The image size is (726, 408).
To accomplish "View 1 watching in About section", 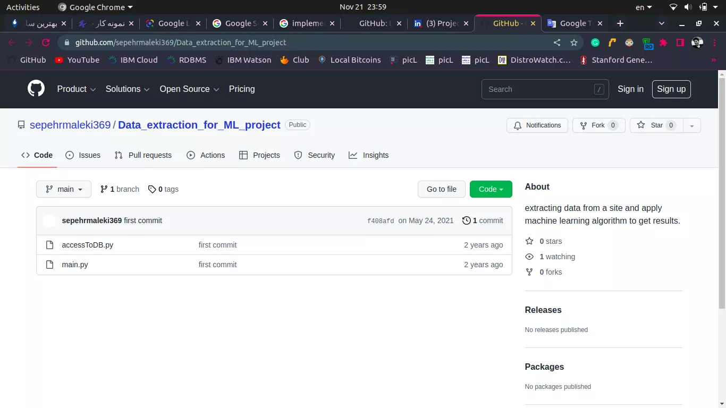I will [x=550, y=257].
